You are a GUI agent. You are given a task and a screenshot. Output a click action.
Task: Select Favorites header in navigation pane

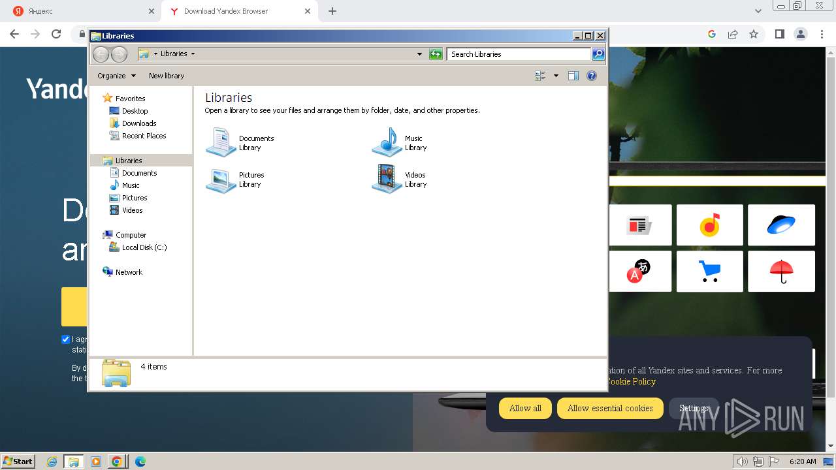130,99
